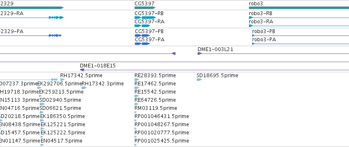
Task: Click the CG5397 gene label
Action: [144, 4]
